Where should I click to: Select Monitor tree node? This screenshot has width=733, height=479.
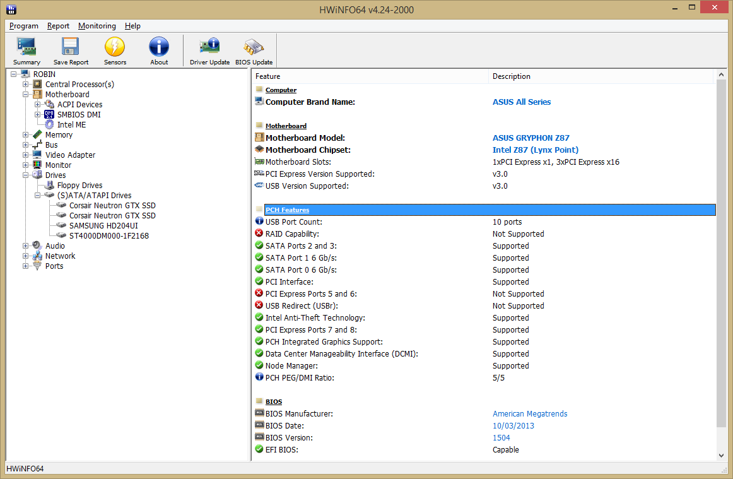coord(58,165)
